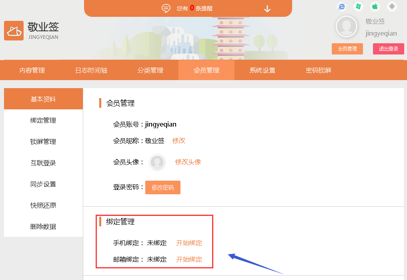Click the 退出登录 button
Screen dimensions: 407x280
click(388, 49)
